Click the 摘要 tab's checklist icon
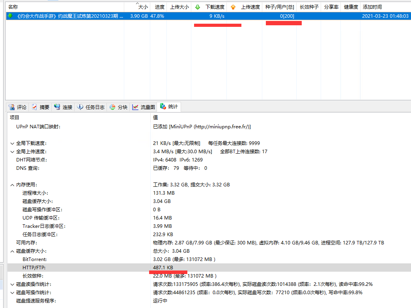 pyautogui.click(x=35, y=107)
